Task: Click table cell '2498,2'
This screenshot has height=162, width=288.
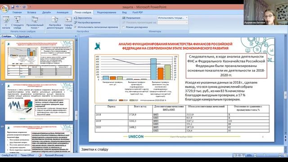Action: pos(140,129)
